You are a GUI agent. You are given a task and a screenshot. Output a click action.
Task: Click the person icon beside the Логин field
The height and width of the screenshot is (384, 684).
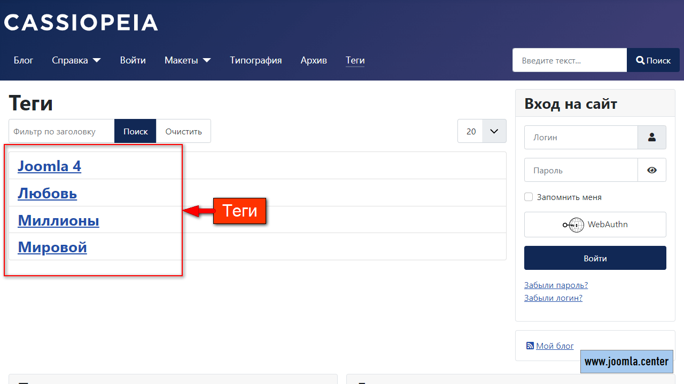(x=652, y=137)
